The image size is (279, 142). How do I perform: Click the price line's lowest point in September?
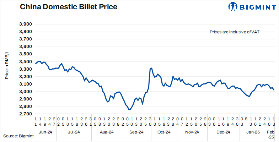coord(129,109)
